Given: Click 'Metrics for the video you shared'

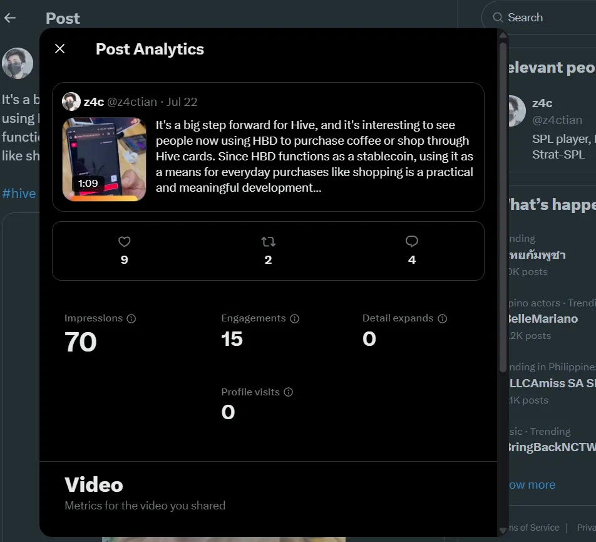Looking at the screenshot, I should tap(145, 506).
